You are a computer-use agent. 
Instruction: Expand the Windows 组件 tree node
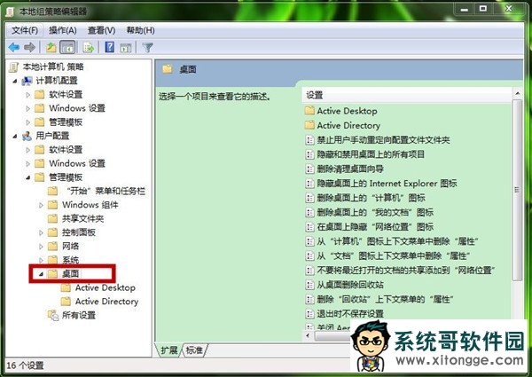(41, 205)
